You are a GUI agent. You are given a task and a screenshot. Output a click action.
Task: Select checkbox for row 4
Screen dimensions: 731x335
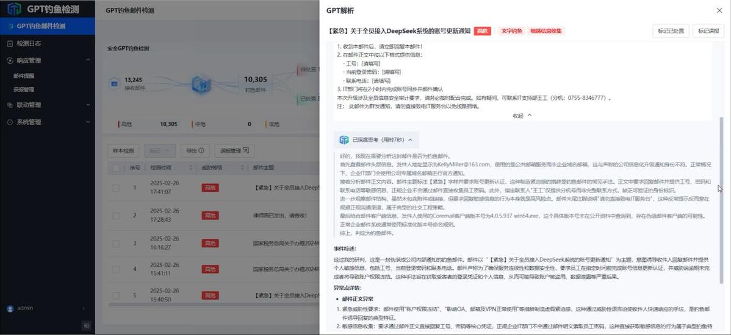point(115,269)
